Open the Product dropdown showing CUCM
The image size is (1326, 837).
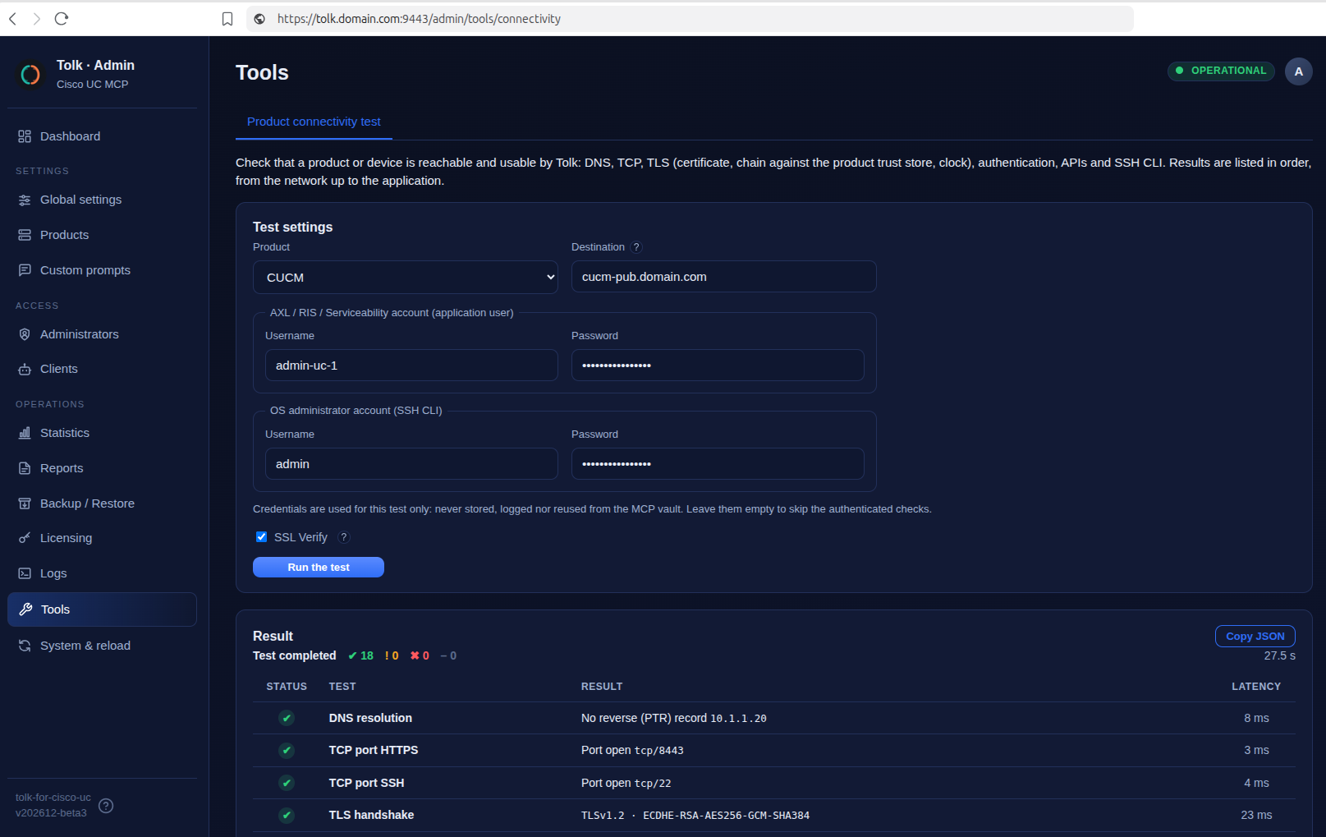[x=406, y=278]
